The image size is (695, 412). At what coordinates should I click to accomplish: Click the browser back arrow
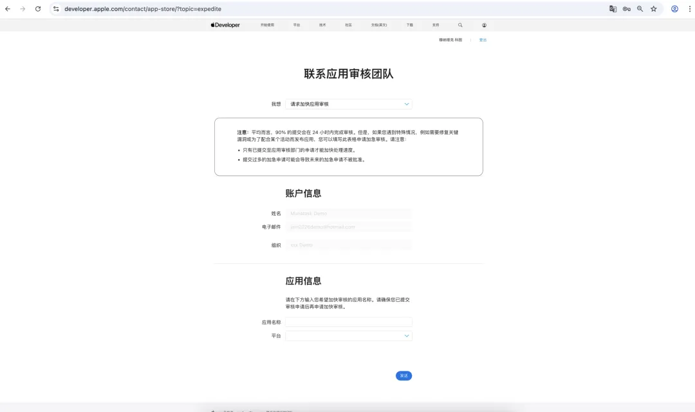tap(8, 9)
